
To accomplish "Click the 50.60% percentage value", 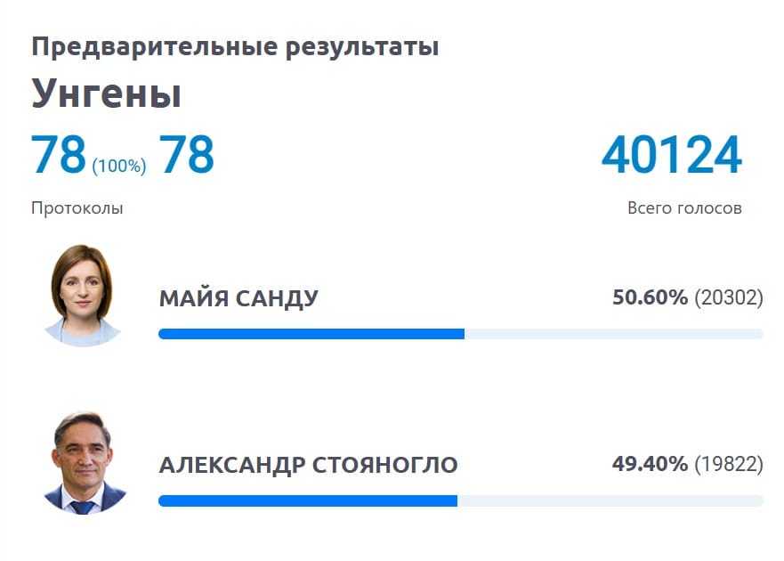I will (x=650, y=297).
